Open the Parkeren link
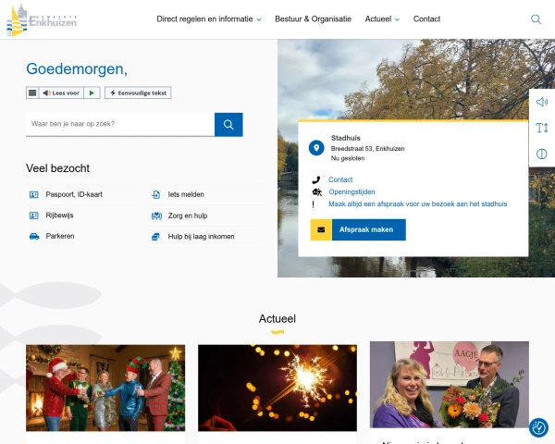Screen dimensions: 555x444 (60, 236)
